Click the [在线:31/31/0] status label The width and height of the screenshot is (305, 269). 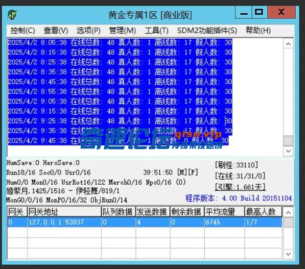240,176
